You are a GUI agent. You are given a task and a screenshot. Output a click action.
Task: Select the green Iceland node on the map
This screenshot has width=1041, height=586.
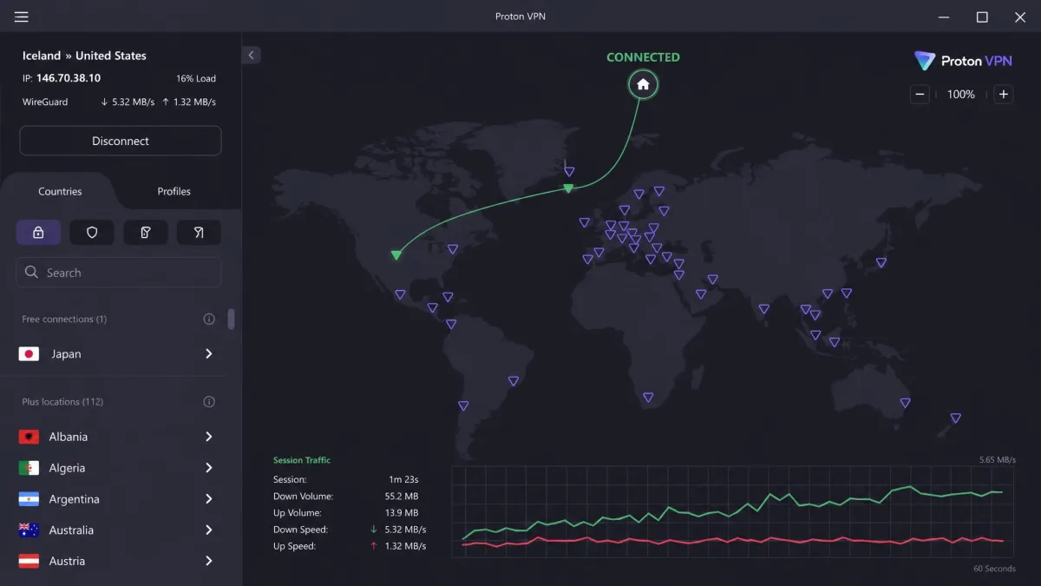(x=568, y=188)
